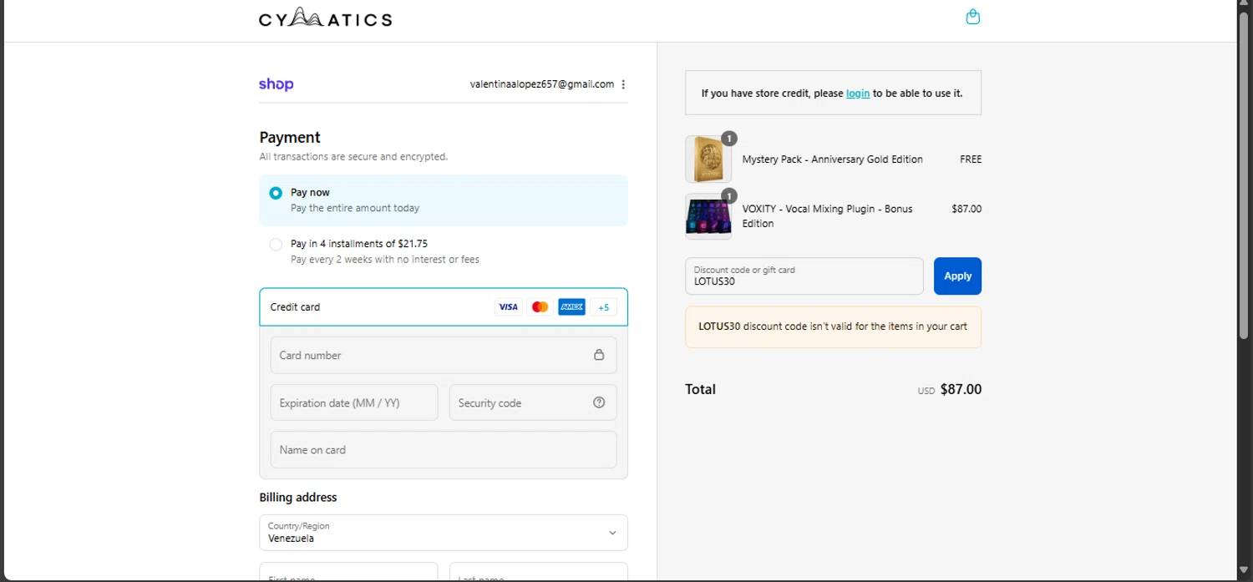Show the +5 more card brands
This screenshot has width=1253, height=582.
(x=603, y=307)
